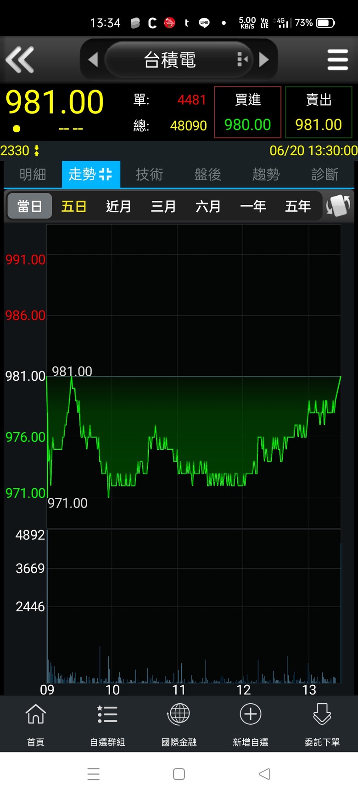Screen dimensions: 358x796
Task: Select the 六月 period
Action: pyautogui.click(x=208, y=206)
